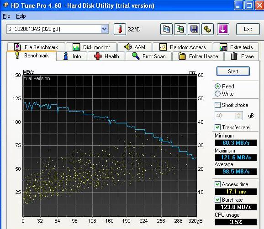Click the thermometer temperature icon
The image size is (264, 229).
click(x=120, y=29)
